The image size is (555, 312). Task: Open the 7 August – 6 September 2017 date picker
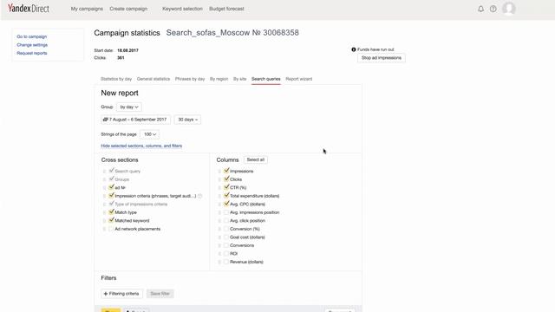pos(135,120)
